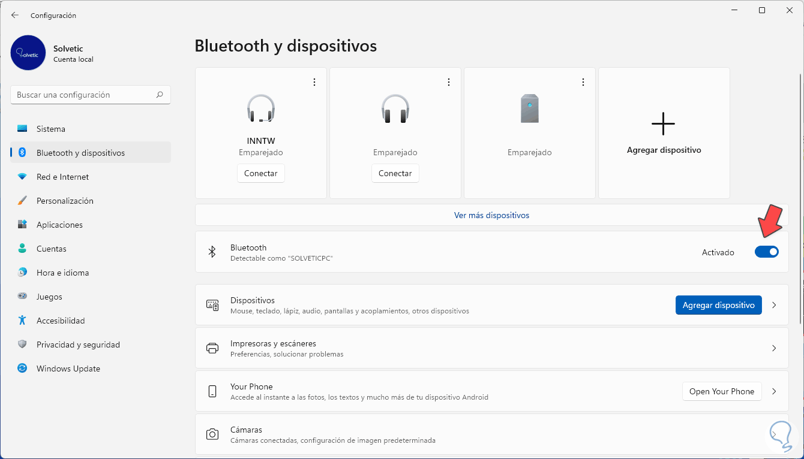Select Accesibilidad in the sidebar
This screenshot has height=459, width=804.
61,321
